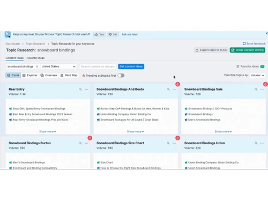
Task: Switch to the Favorite Ideas tab
Action: tap(35, 58)
